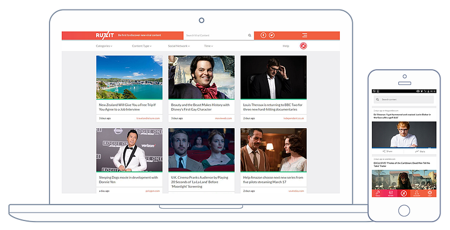This screenshot has width=450, height=230.
Task: Tap the Ed Sheeran headline on the phone
Action: click(402, 116)
